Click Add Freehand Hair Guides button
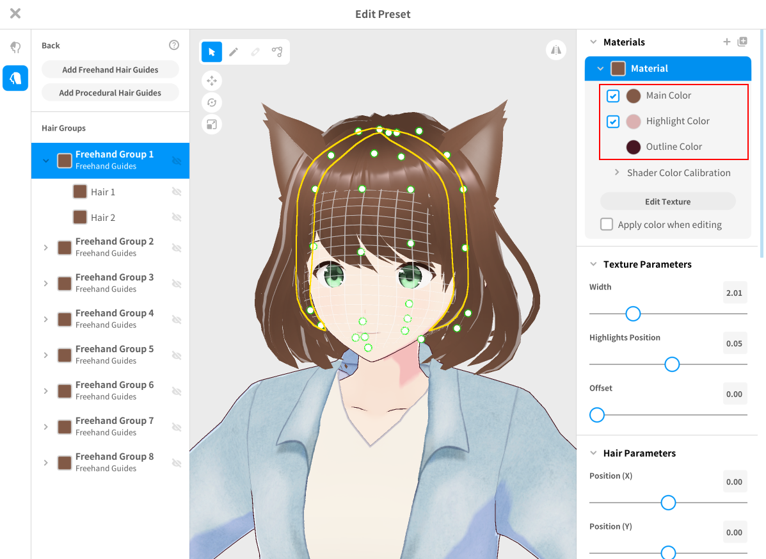The width and height of the screenshot is (766, 559). 110,70
